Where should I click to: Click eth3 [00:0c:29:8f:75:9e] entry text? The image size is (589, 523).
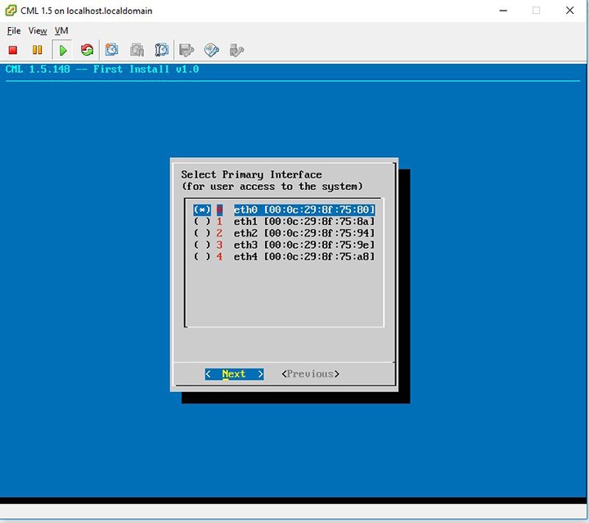coord(304,245)
